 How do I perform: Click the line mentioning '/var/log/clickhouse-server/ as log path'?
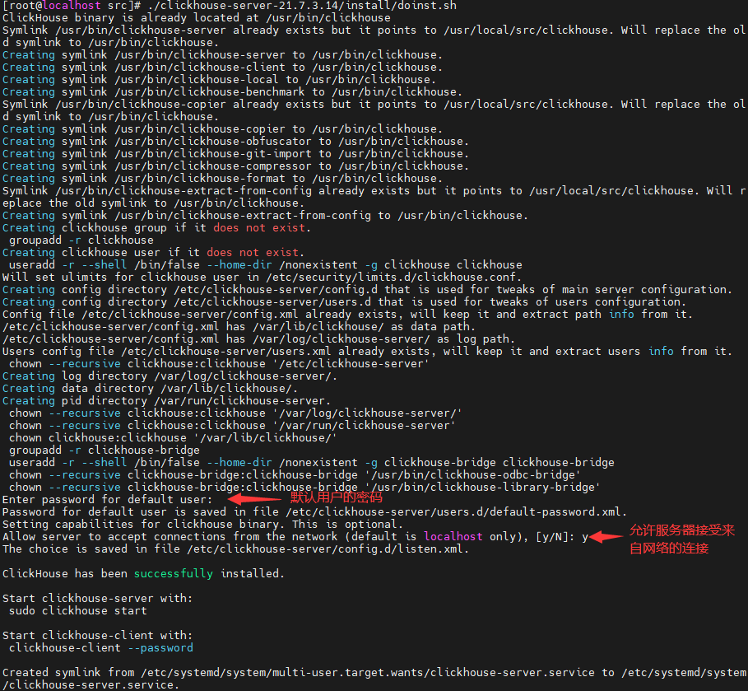[258, 339]
